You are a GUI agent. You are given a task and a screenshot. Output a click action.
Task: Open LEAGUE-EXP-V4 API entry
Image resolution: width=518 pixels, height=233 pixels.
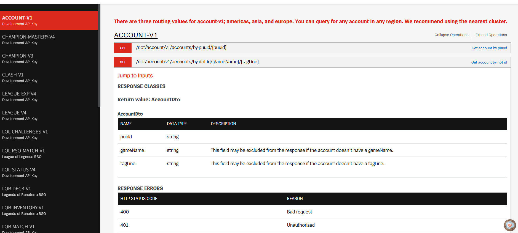click(49, 96)
